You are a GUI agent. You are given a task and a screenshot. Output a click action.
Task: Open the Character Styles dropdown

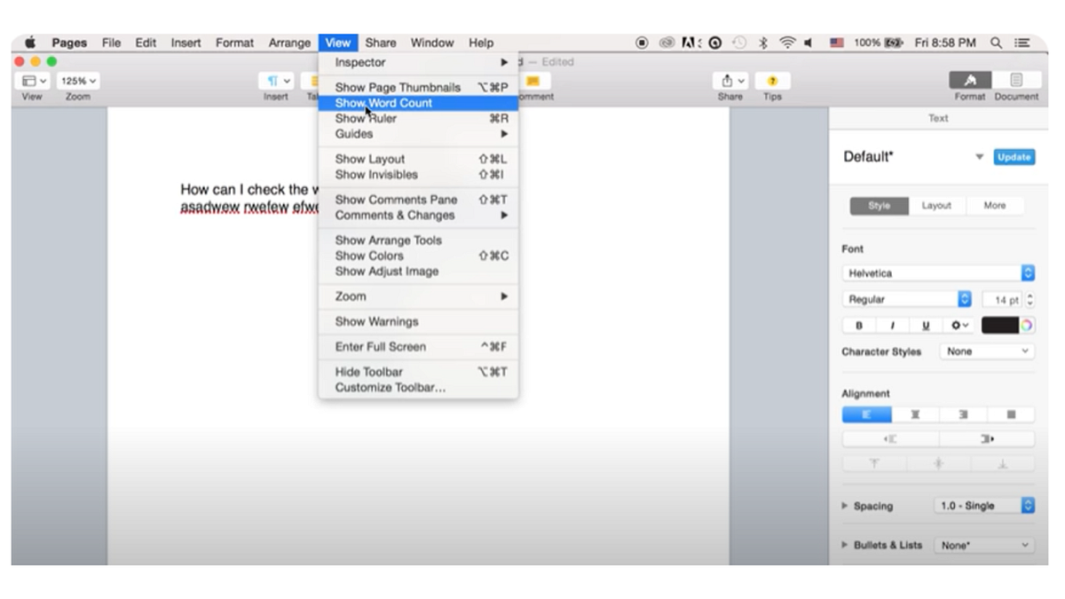tap(986, 351)
